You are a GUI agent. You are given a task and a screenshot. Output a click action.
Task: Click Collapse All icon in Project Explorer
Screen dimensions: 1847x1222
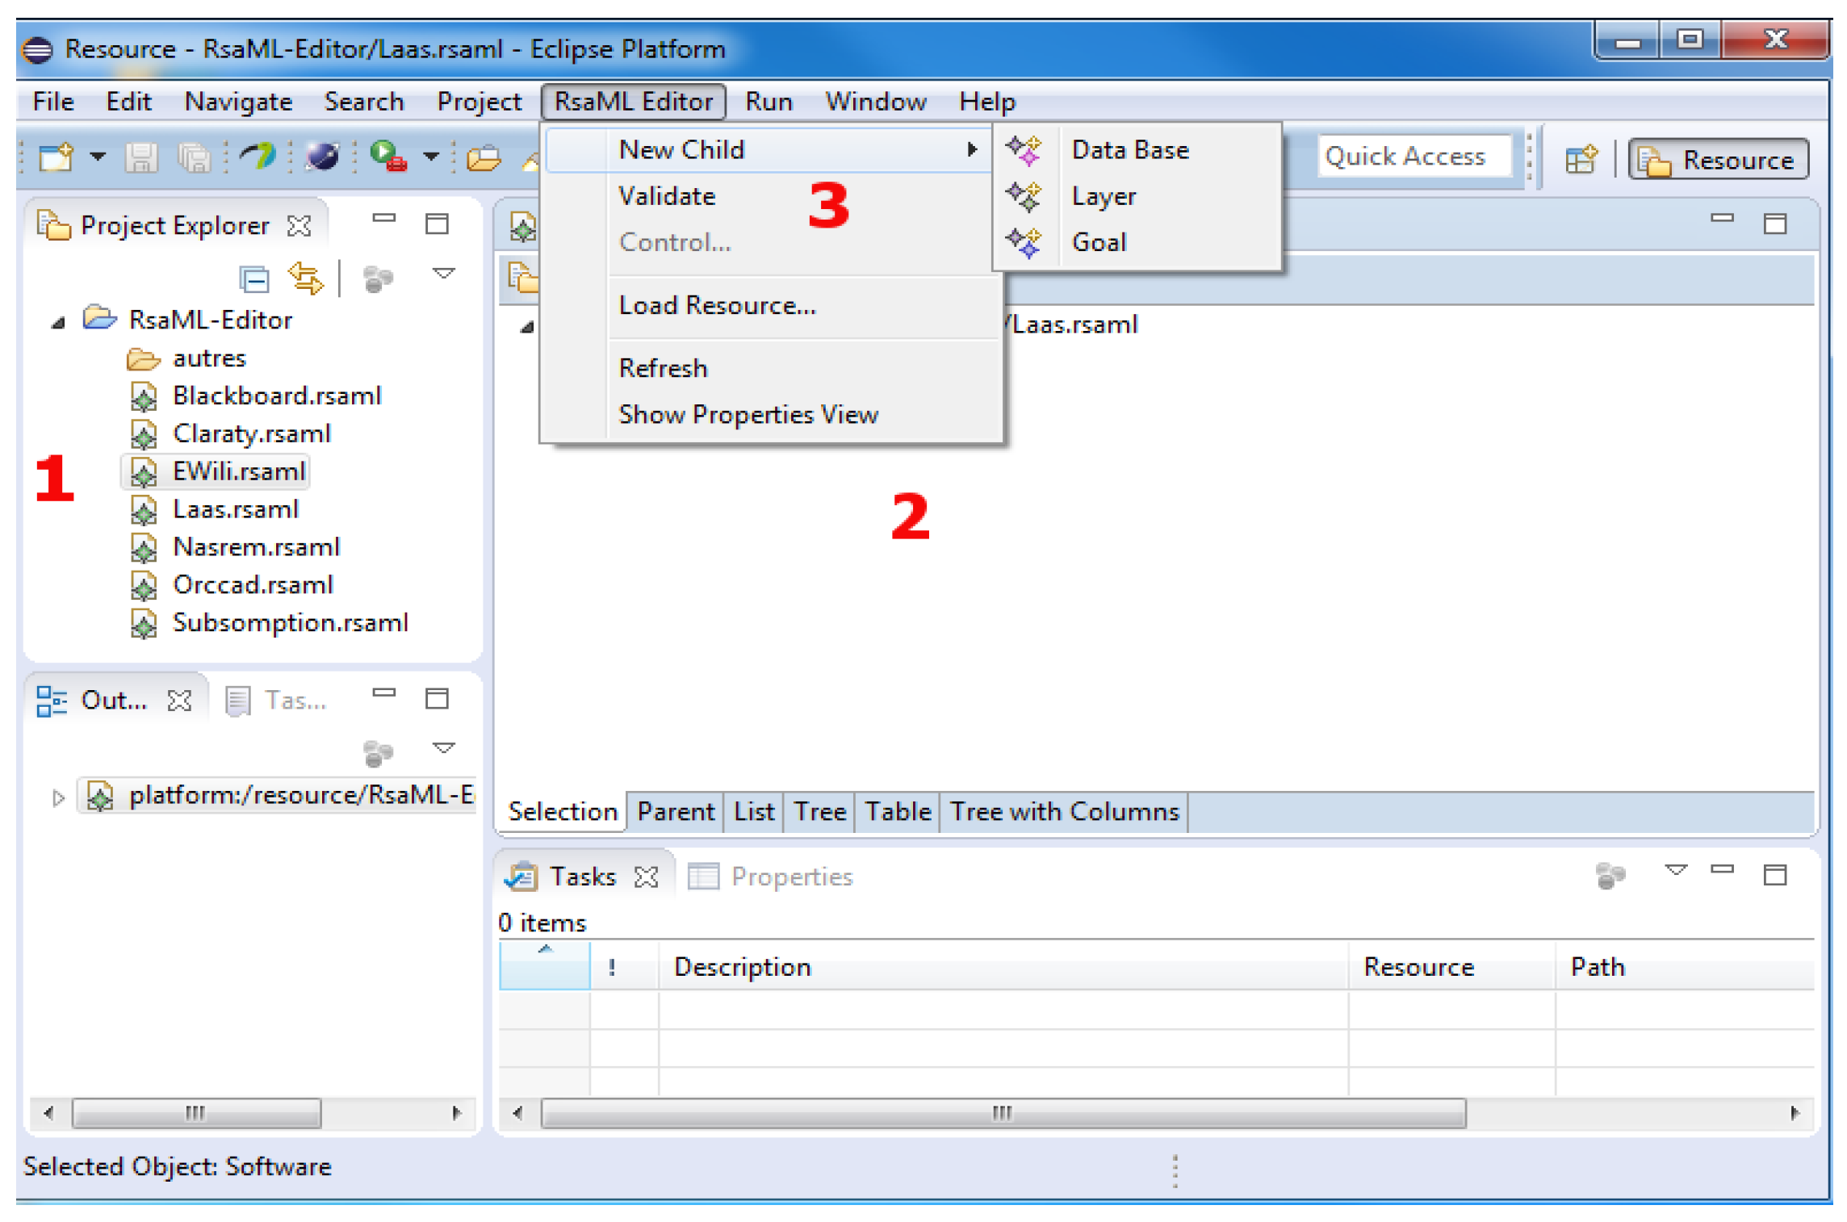tap(254, 280)
